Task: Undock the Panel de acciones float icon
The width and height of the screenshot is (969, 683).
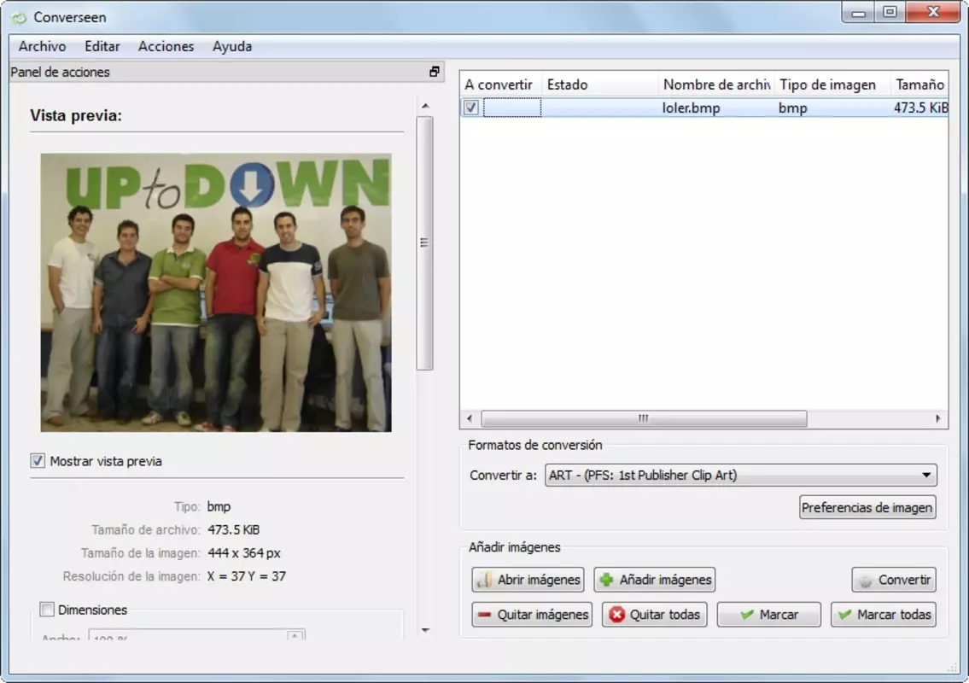Action: pyautogui.click(x=435, y=72)
